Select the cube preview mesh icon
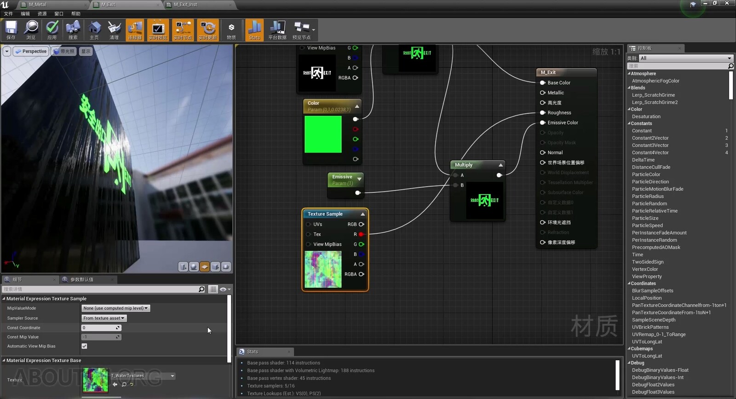This screenshot has height=399, width=736. [215, 267]
